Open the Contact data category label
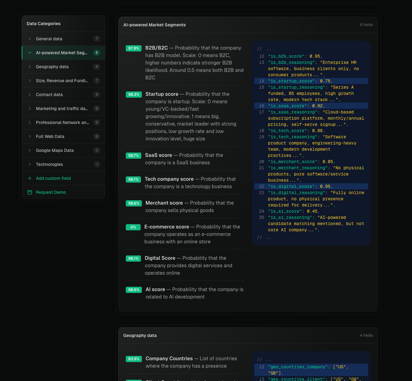 click(49, 95)
